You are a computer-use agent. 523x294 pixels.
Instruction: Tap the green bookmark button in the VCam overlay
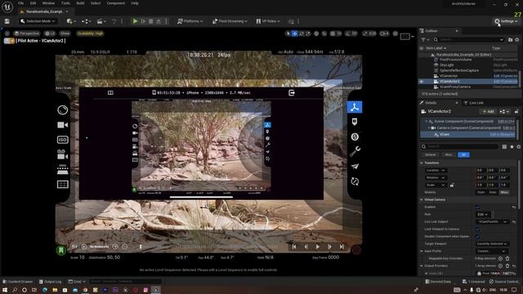(60, 250)
